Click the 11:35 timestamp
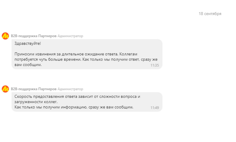Image resolution: width=236 pixels, height=142 pixels. [x=154, y=65]
